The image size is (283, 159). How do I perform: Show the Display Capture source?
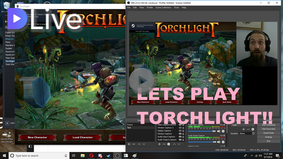coord(180,131)
